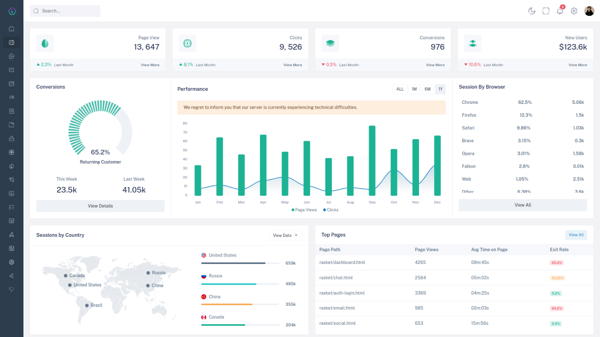Switch Performance range to 6M
Viewport: 600px width, 337px height.
coord(427,89)
